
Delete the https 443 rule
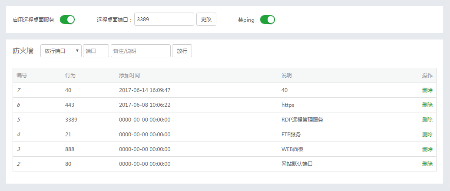(x=427, y=105)
